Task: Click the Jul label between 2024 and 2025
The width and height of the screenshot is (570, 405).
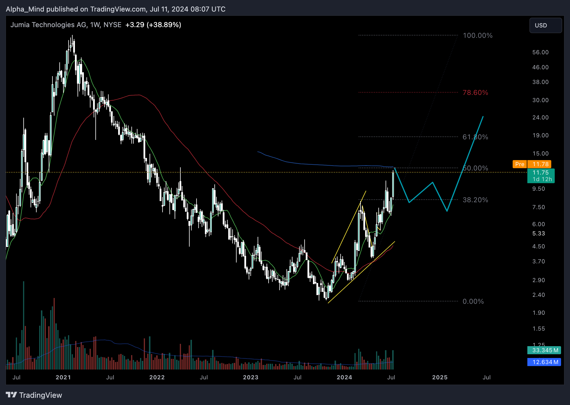Action: [x=391, y=377]
